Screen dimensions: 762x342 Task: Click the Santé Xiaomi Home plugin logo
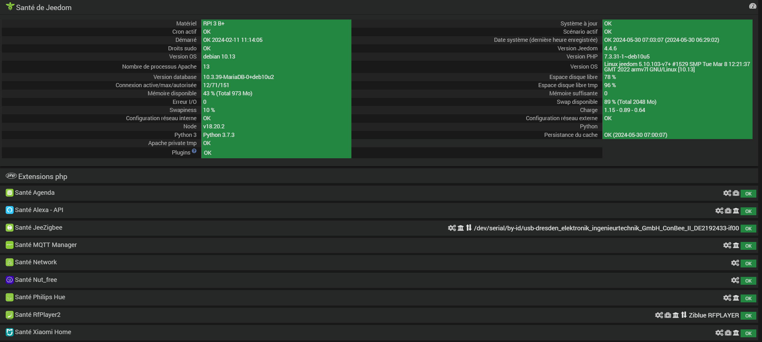point(9,332)
